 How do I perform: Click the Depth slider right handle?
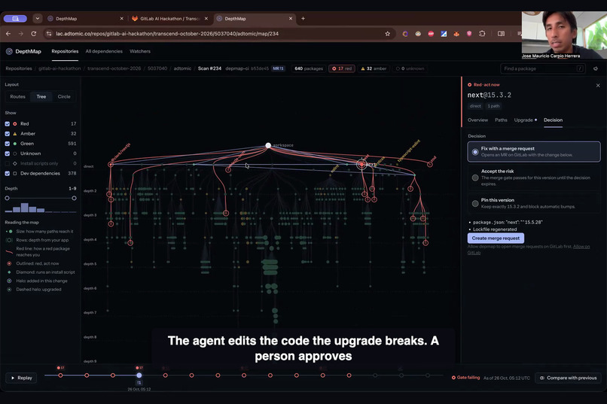click(74, 199)
